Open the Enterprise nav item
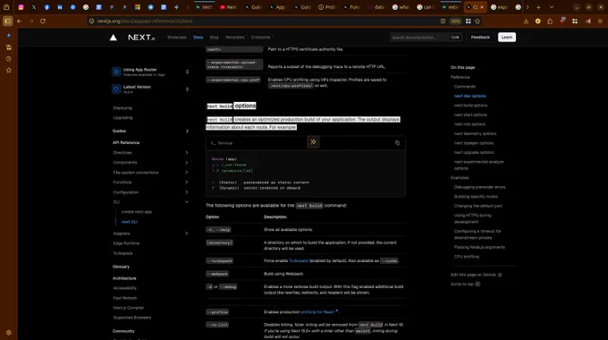 click(260, 38)
